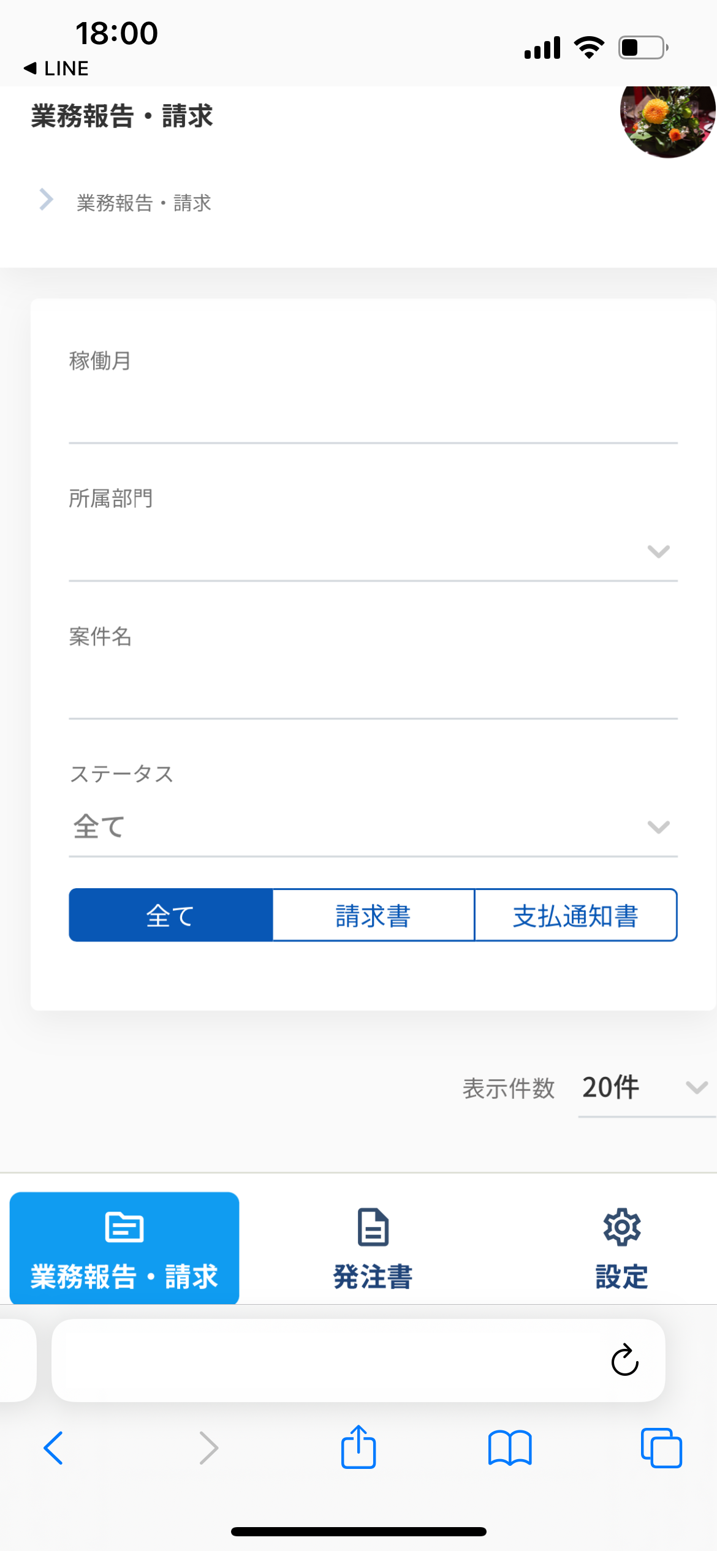Viewport: 717px width, 1551px height.
Task: Tap the flower profile avatar
Action: 667,119
